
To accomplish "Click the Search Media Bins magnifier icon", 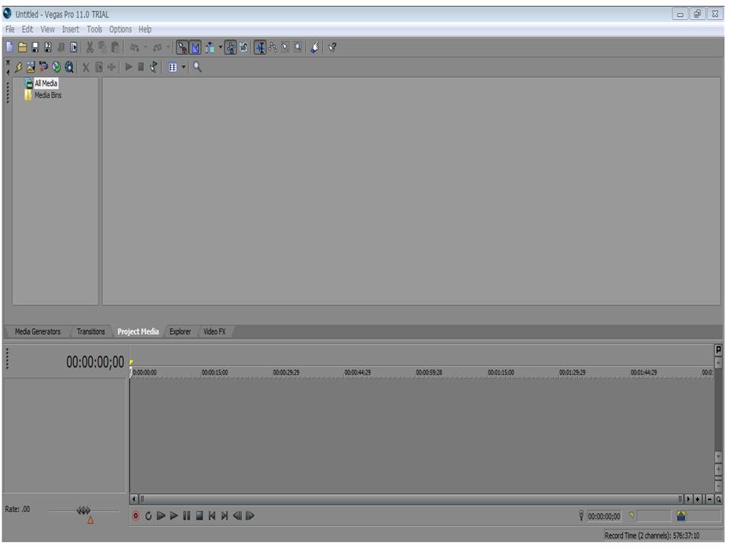I will 197,67.
